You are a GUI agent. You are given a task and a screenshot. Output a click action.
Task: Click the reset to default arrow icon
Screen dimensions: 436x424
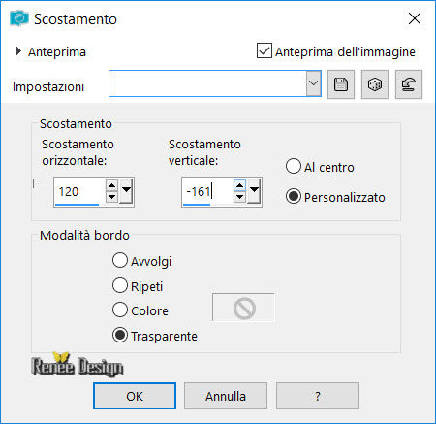(409, 84)
